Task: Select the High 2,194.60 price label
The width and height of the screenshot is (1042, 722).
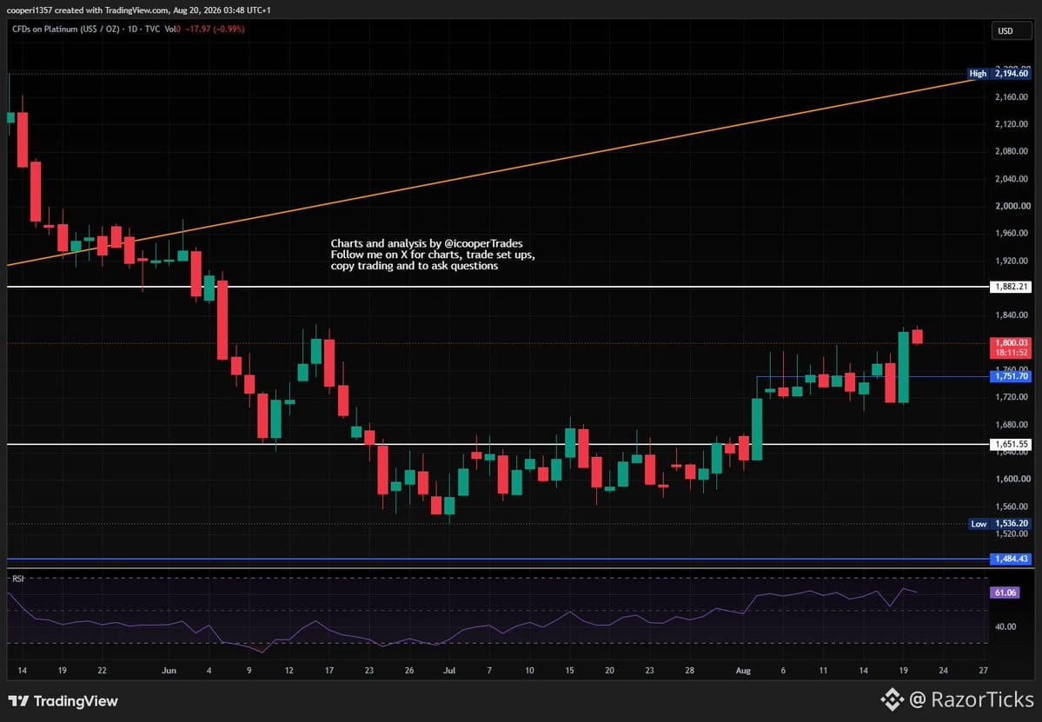Action: (x=999, y=74)
